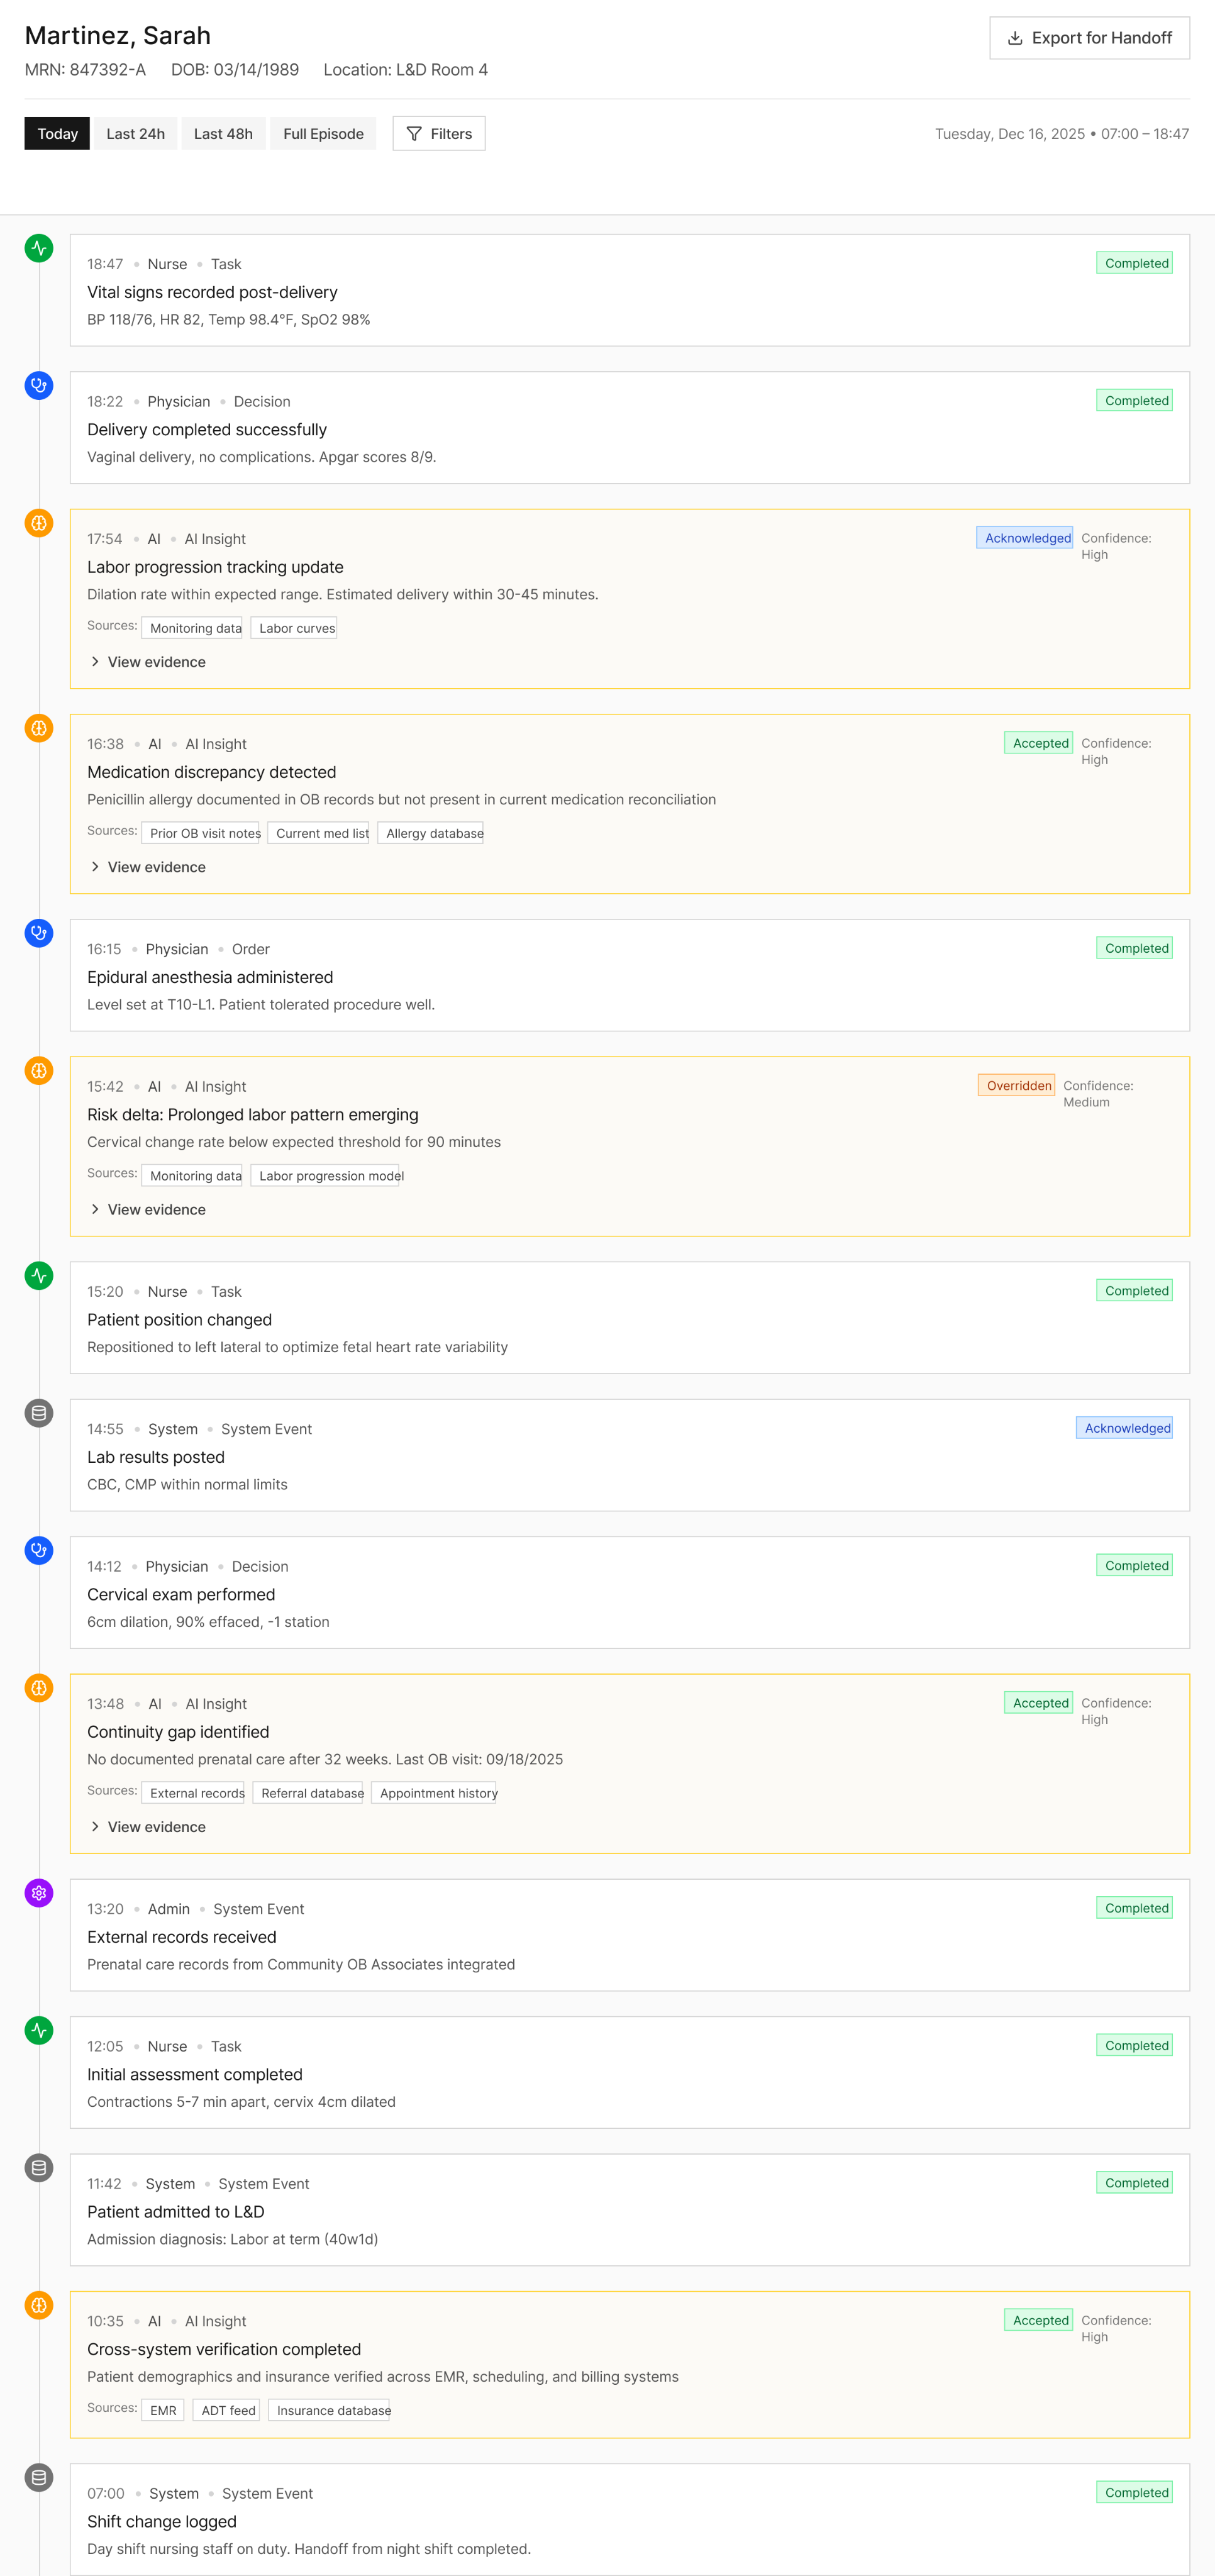The height and width of the screenshot is (2576, 1215).
Task: Click the system icon next to shift change logged
Action: 38,2477
